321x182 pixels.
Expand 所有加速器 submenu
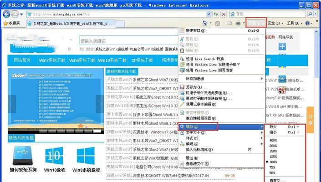[222, 79]
